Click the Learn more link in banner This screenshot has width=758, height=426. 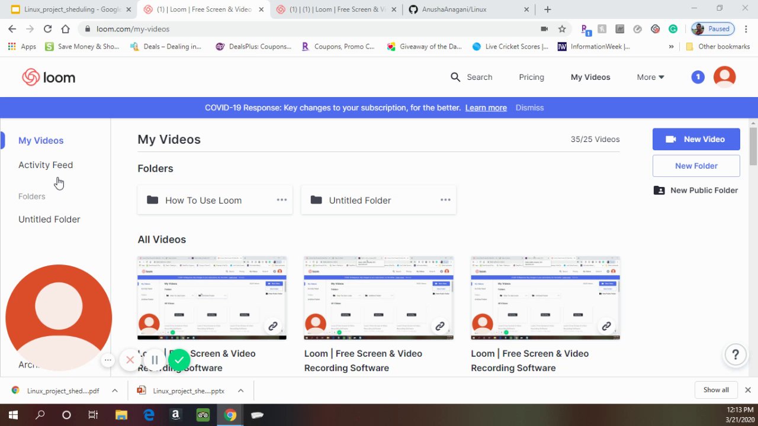tap(486, 108)
